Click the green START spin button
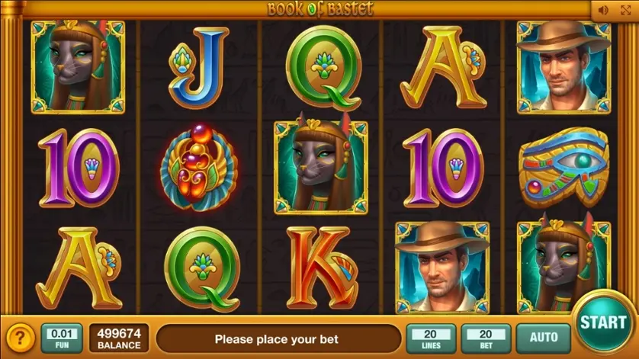The image size is (639, 359). click(602, 322)
